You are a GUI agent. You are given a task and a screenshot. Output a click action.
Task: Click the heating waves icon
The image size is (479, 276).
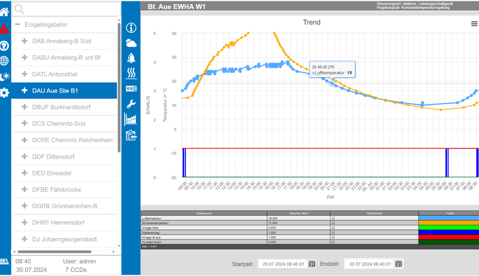[131, 73]
